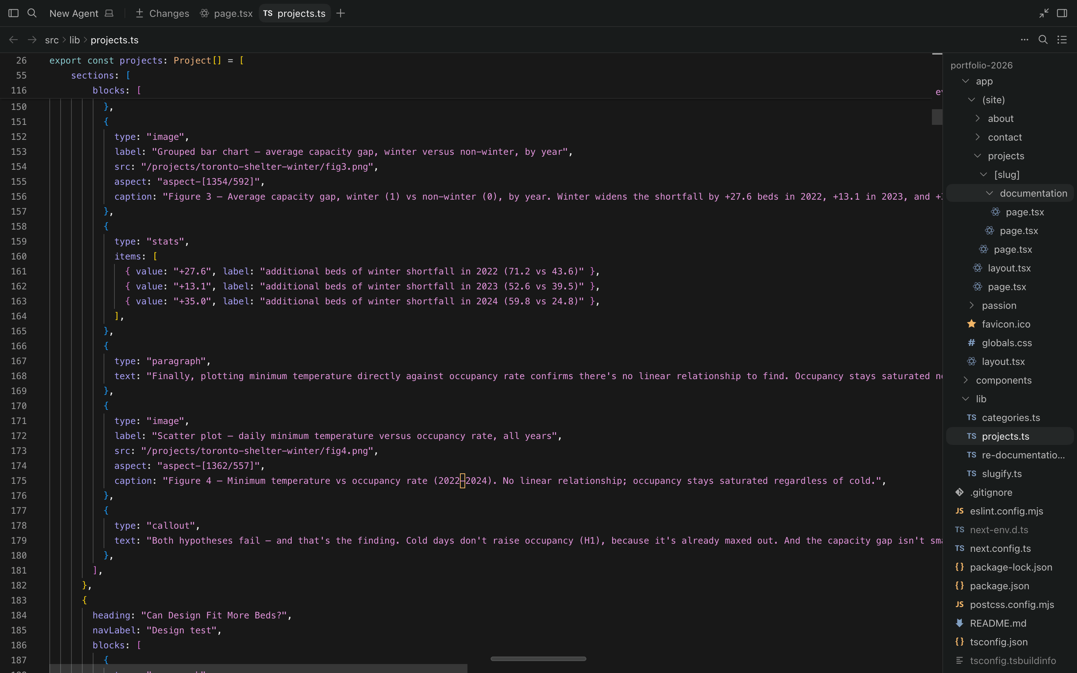This screenshot has width=1077, height=673.
Task: Click the JS icon beside eslint.config.mjs
Action: 960,511
